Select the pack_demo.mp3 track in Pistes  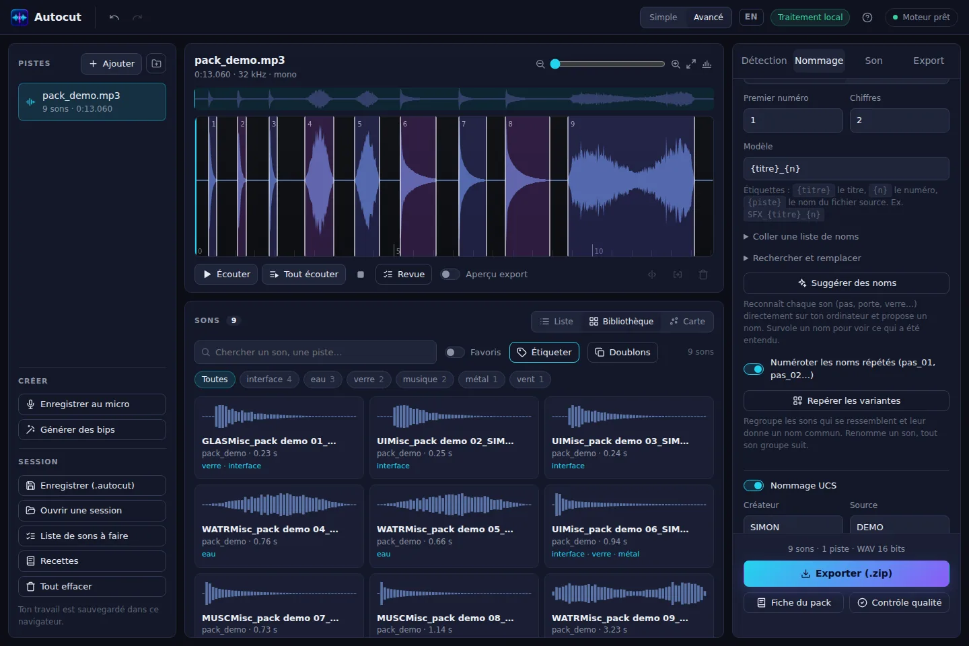[x=92, y=102]
